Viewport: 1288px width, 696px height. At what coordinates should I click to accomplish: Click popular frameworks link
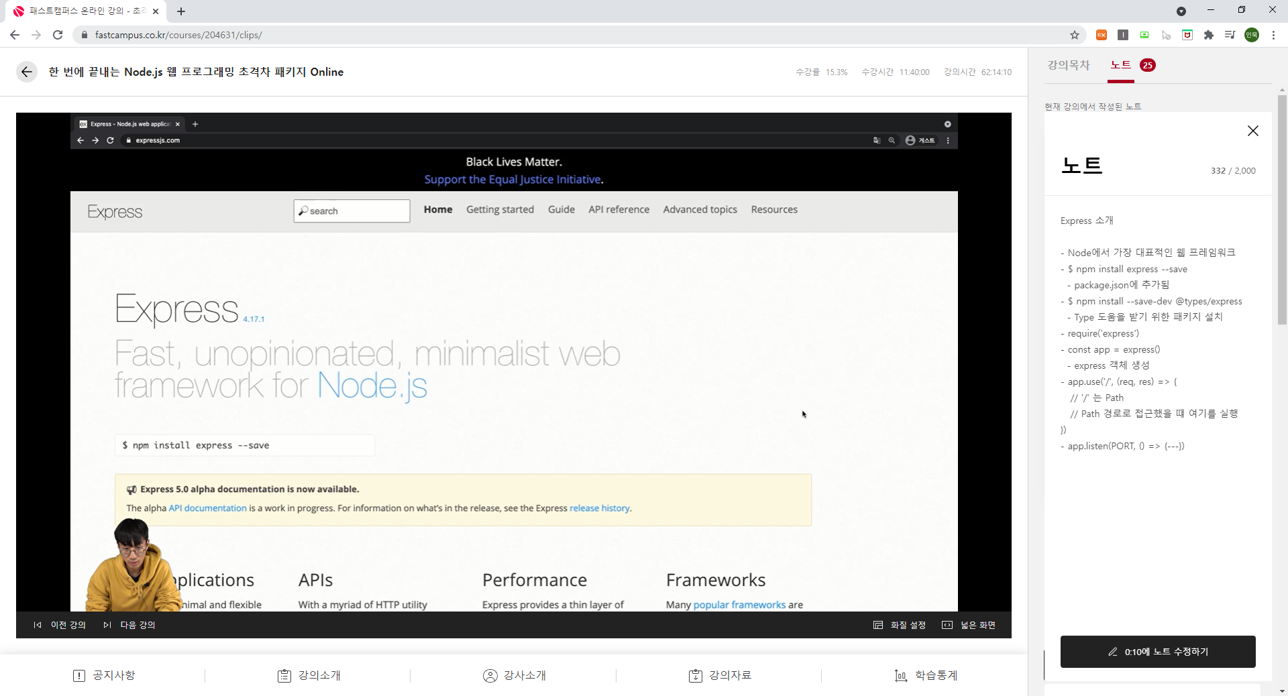(x=739, y=605)
